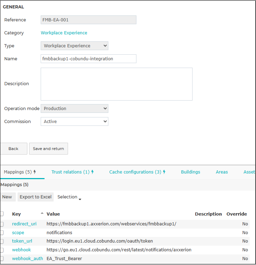This screenshot has height=265, width=256.
Task: Sort by the Value column header
Action: pos(53,214)
